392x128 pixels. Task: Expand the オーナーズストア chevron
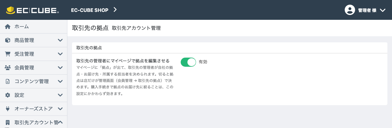(60, 109)
